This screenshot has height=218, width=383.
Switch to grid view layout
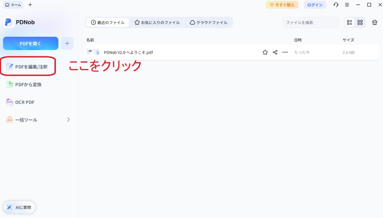[x=359, y=22]
